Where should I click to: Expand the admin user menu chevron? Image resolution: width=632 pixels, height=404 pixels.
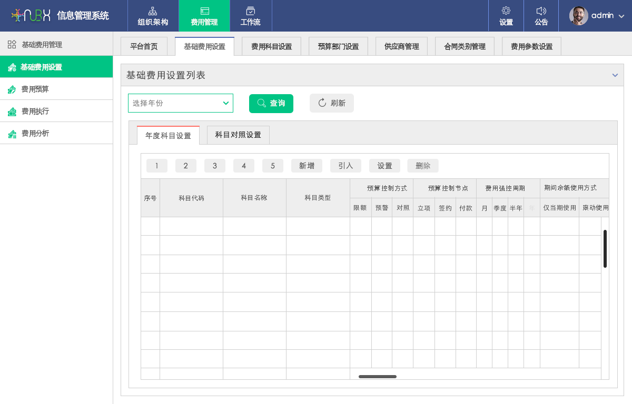click(x=621, y=16)
